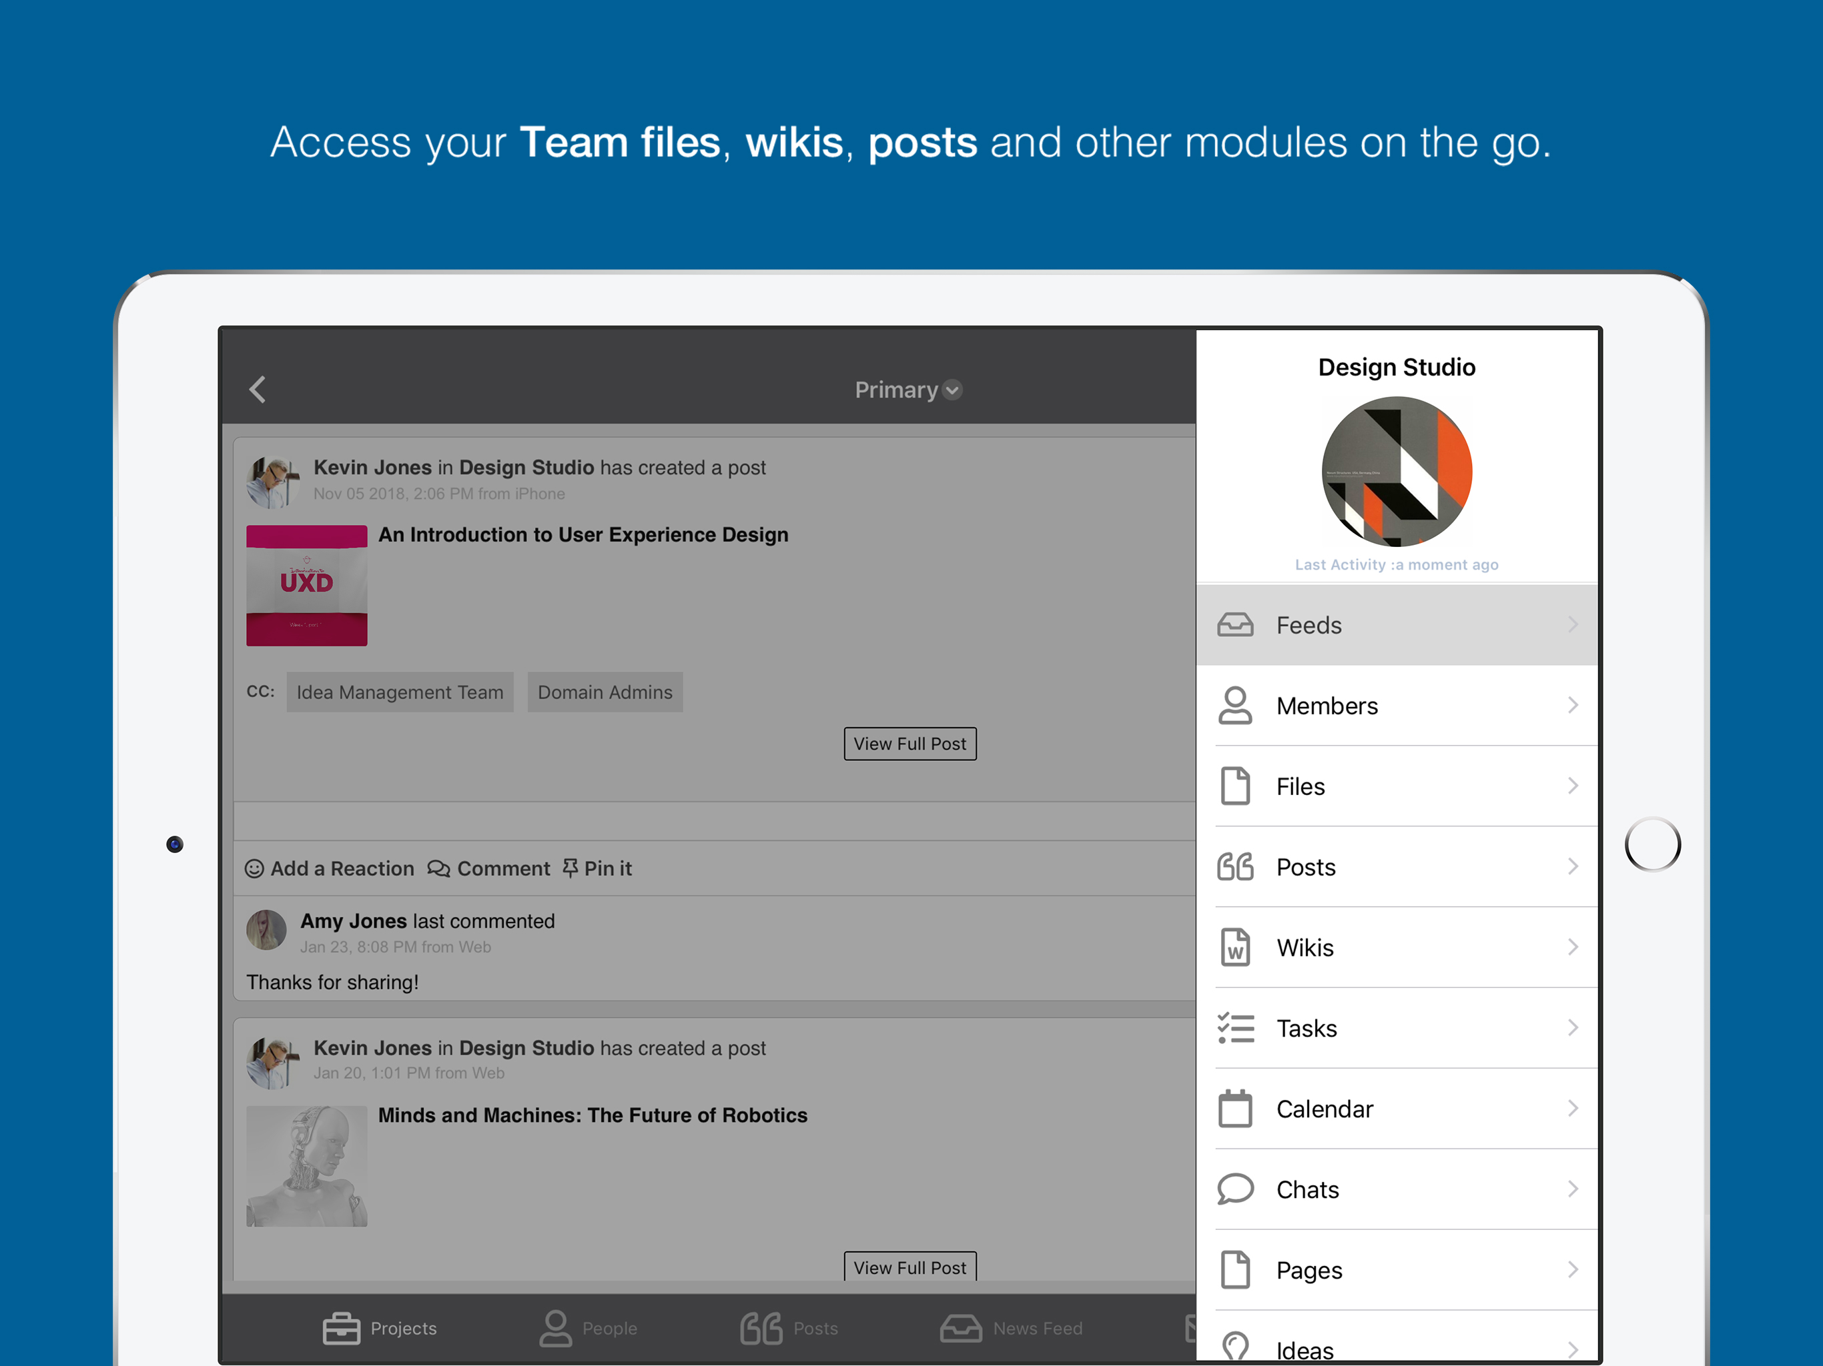Viewport: 1823px width, 1366px height.
Task: Tap the back arrow icon
Action: pyautogui.click(x=257, y=390)
